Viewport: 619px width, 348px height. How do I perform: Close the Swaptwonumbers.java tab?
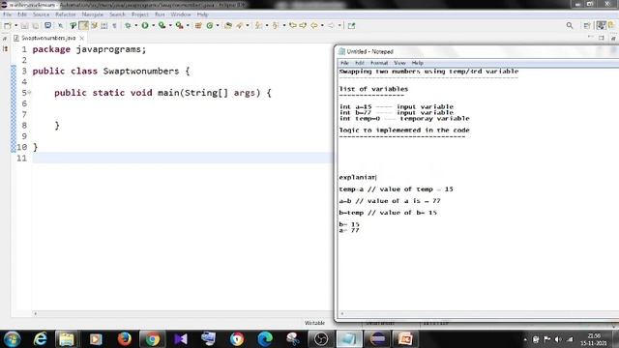click(x=81, y=38)
